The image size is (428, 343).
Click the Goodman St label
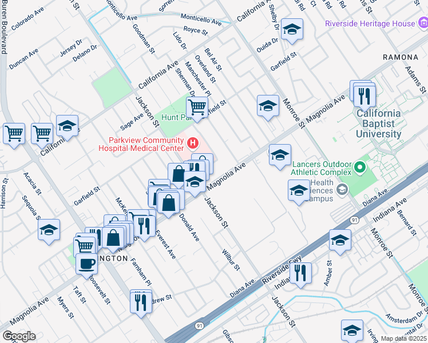(144, 39)
